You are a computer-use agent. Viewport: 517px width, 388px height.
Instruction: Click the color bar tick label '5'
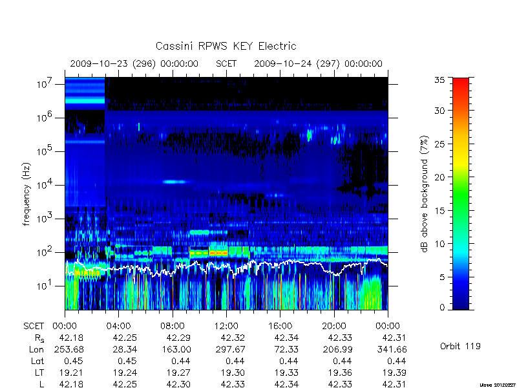pyautogui.click(x=442, y=277)
